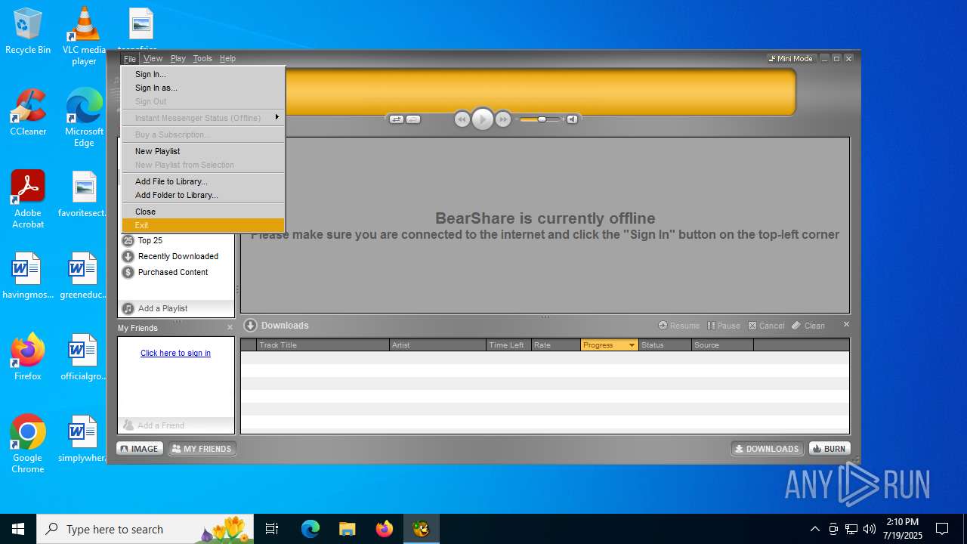Open the Play menu
967x544 pixels.
[178, 58]
